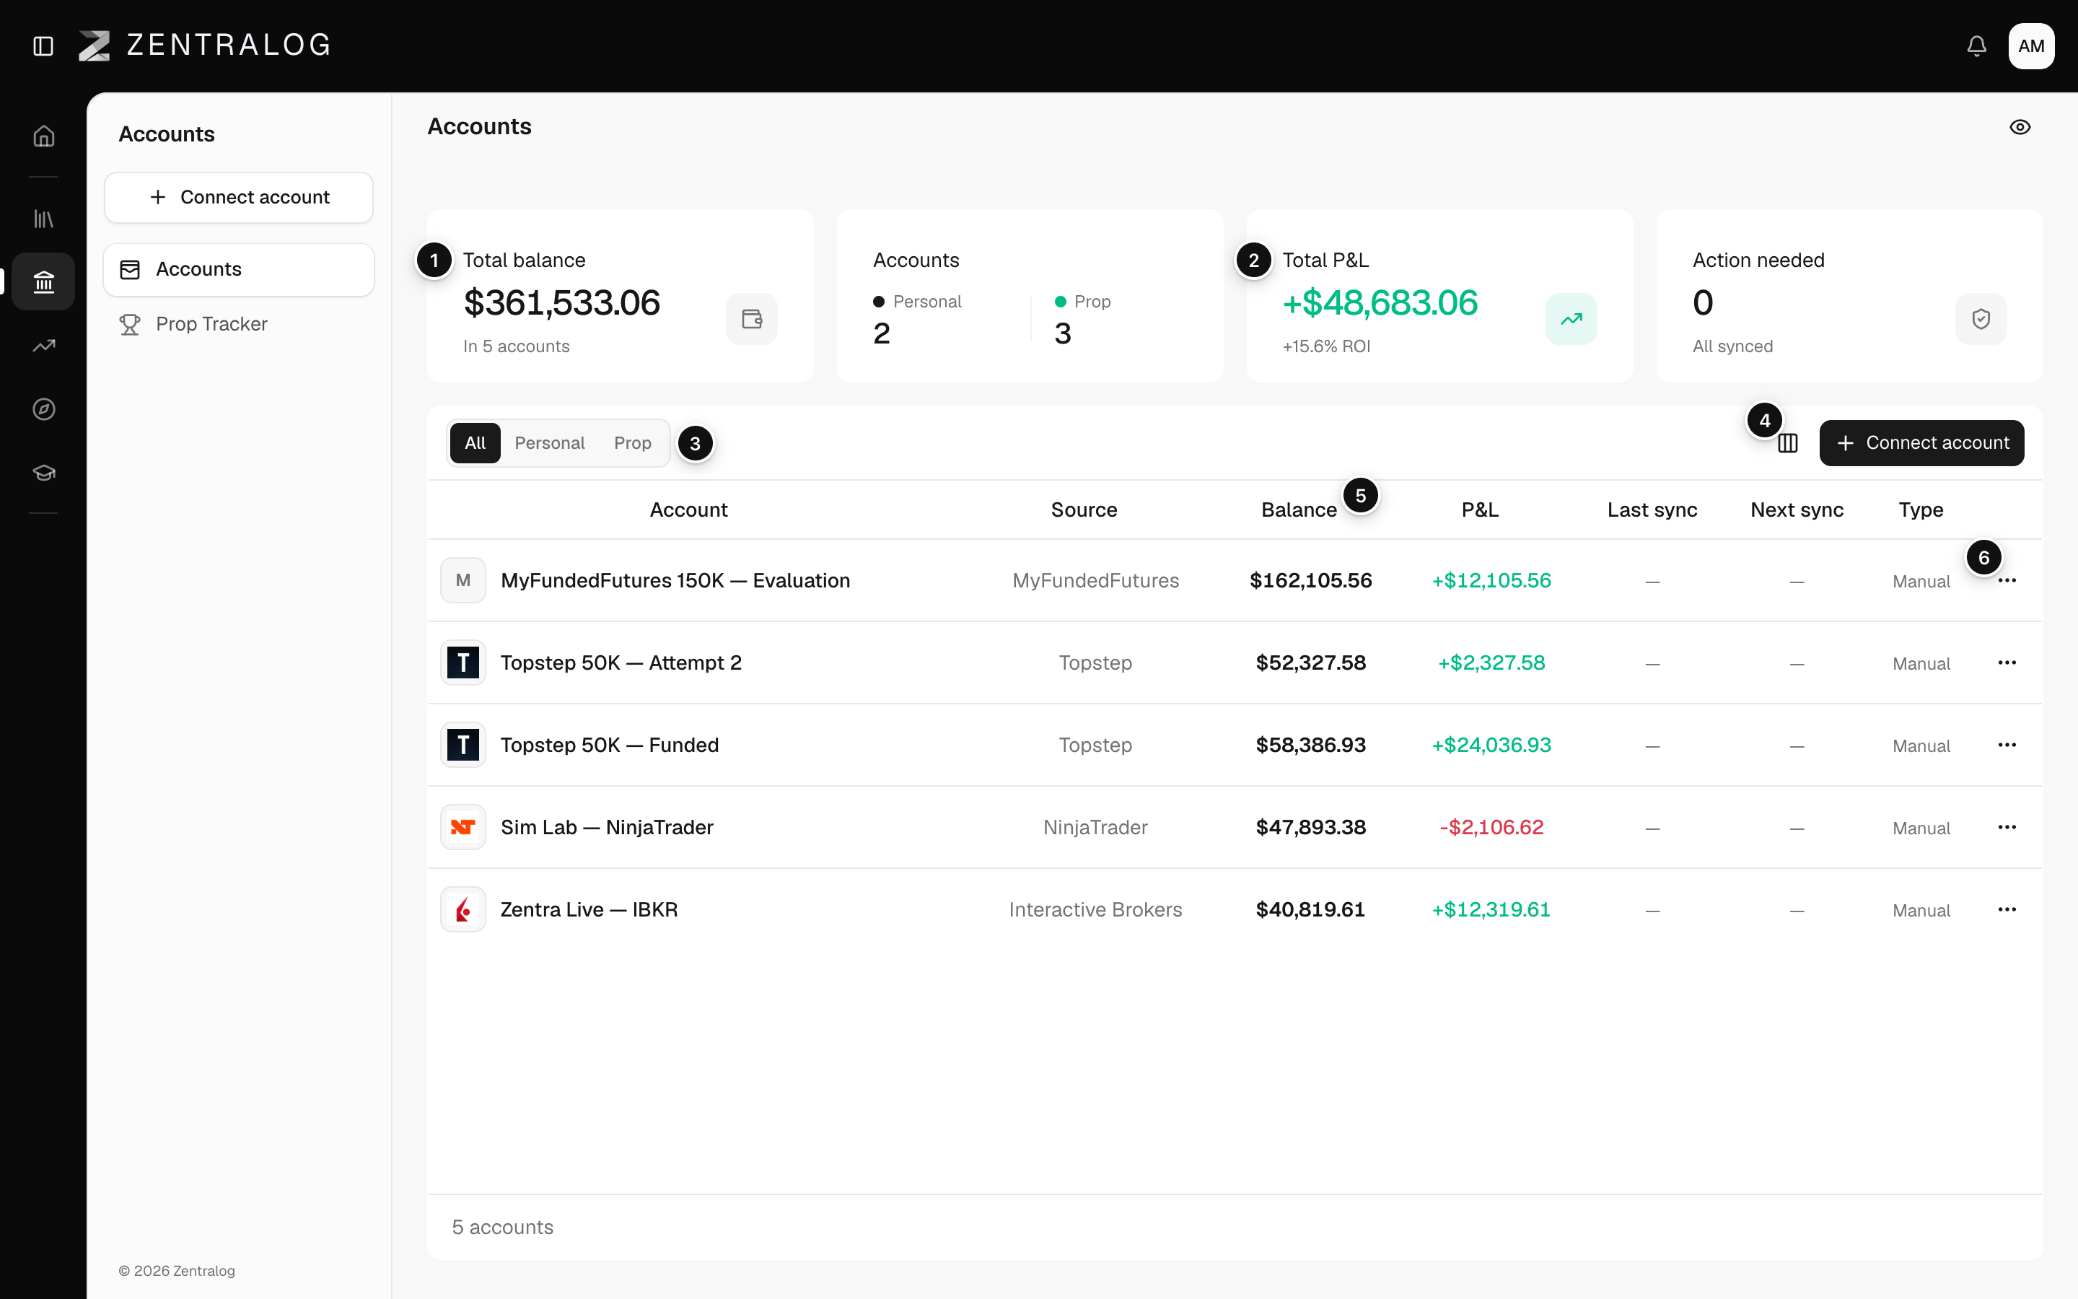Screen dimensions: 2078x1299
Task: Open more options for Topstep 50K Funded
Action: 2007,745
